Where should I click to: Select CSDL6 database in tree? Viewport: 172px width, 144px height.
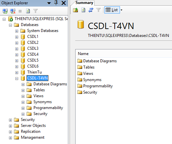tap(33, 66)
